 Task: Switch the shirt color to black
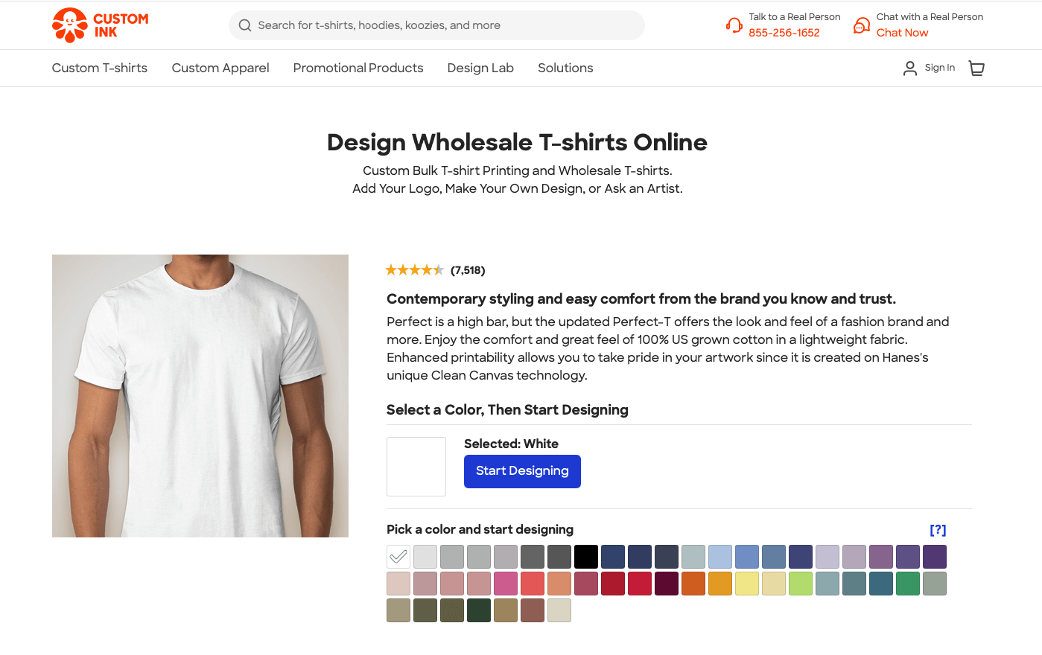click(x=586, y=556)
